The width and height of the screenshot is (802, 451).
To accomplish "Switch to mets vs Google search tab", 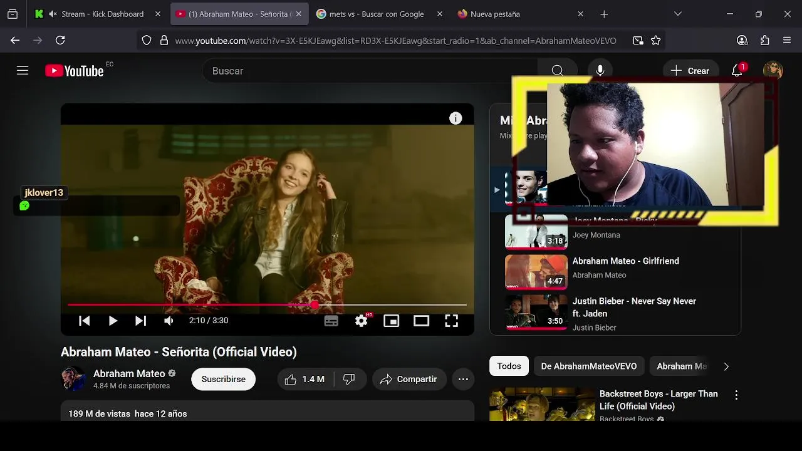I will point(380,14).
